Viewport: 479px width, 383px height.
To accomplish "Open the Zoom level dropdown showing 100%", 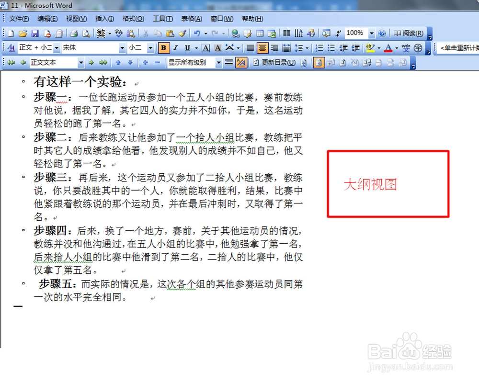I will click(x=371, y=34).
